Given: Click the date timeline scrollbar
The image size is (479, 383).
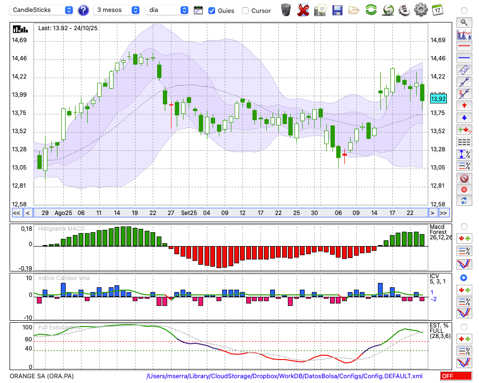Looking at the screenshot, I should click(x=230, y=213).
